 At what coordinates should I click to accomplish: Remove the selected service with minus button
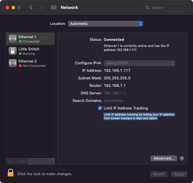pos(17,161)
